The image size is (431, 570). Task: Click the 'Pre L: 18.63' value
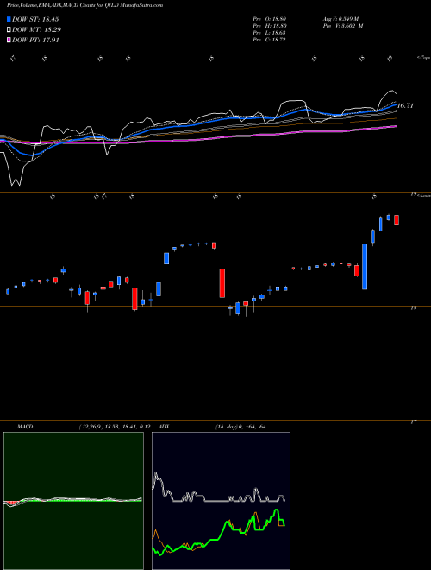pos(269,33)
